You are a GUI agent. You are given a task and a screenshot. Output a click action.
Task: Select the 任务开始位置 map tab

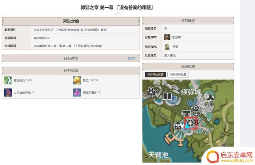[155, 74]
